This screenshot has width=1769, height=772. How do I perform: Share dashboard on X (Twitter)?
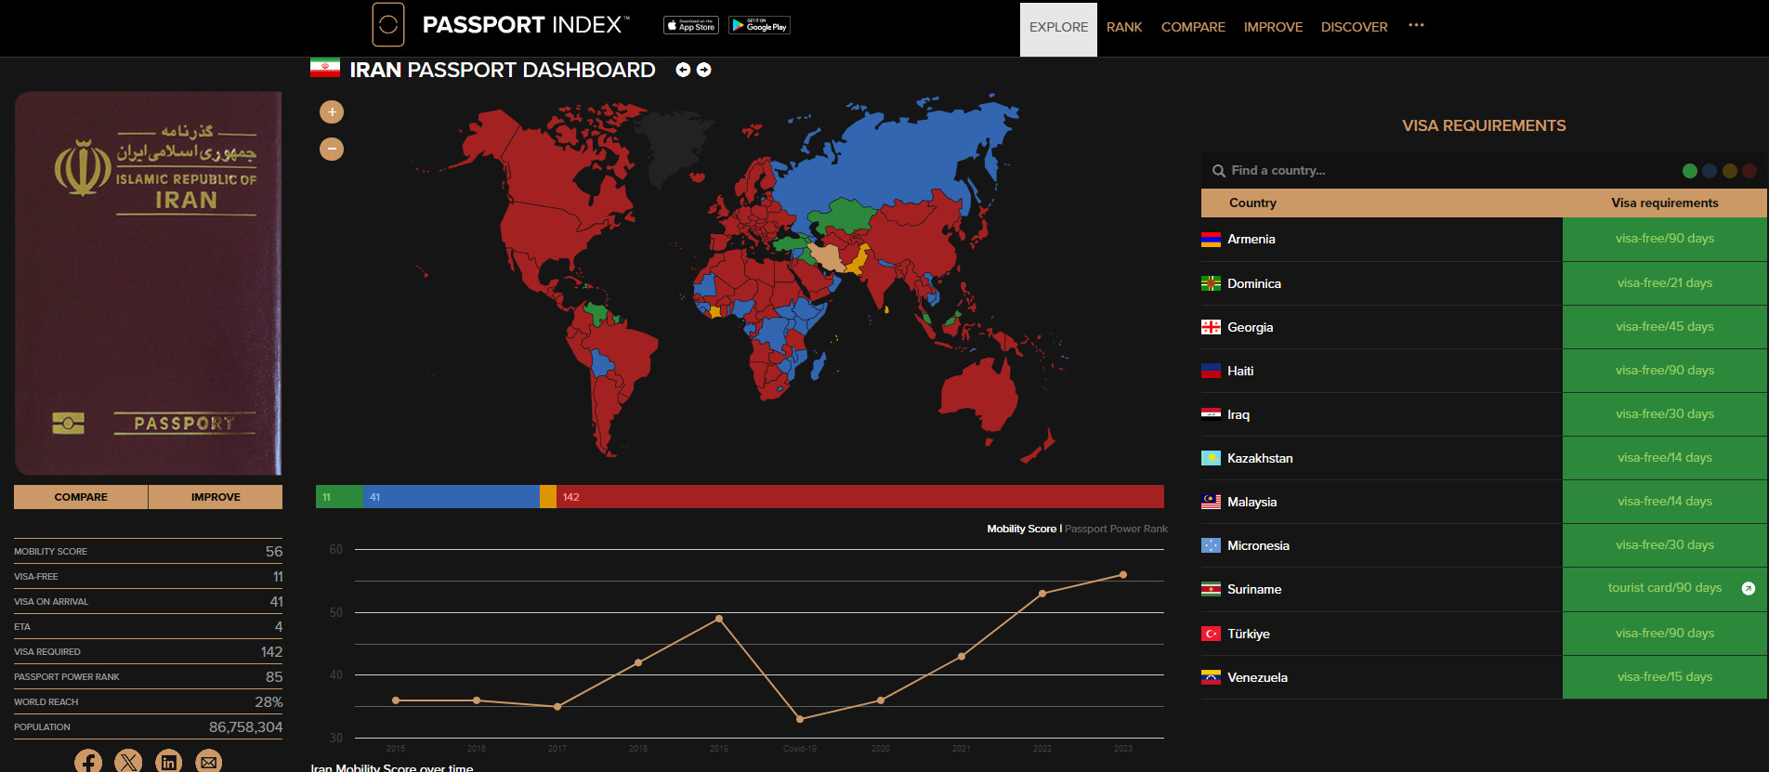(x=128, y=762)
